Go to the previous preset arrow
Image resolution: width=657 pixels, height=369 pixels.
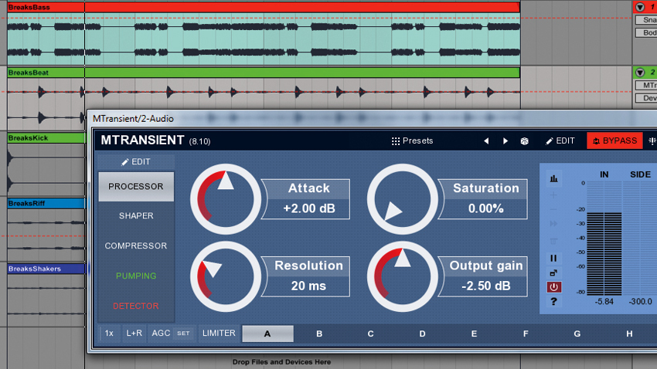click(x=486, y=141)
